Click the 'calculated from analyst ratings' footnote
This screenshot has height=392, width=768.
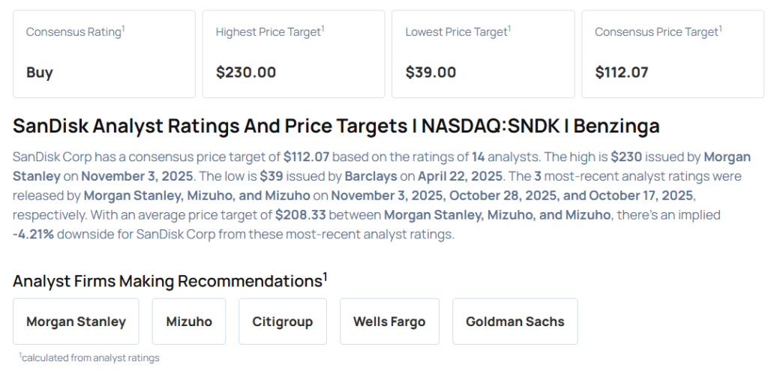pos(90,358)
